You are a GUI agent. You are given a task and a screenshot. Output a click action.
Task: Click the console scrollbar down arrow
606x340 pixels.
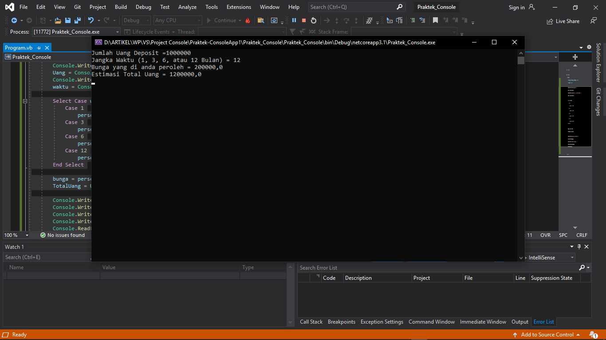(521, 258)
